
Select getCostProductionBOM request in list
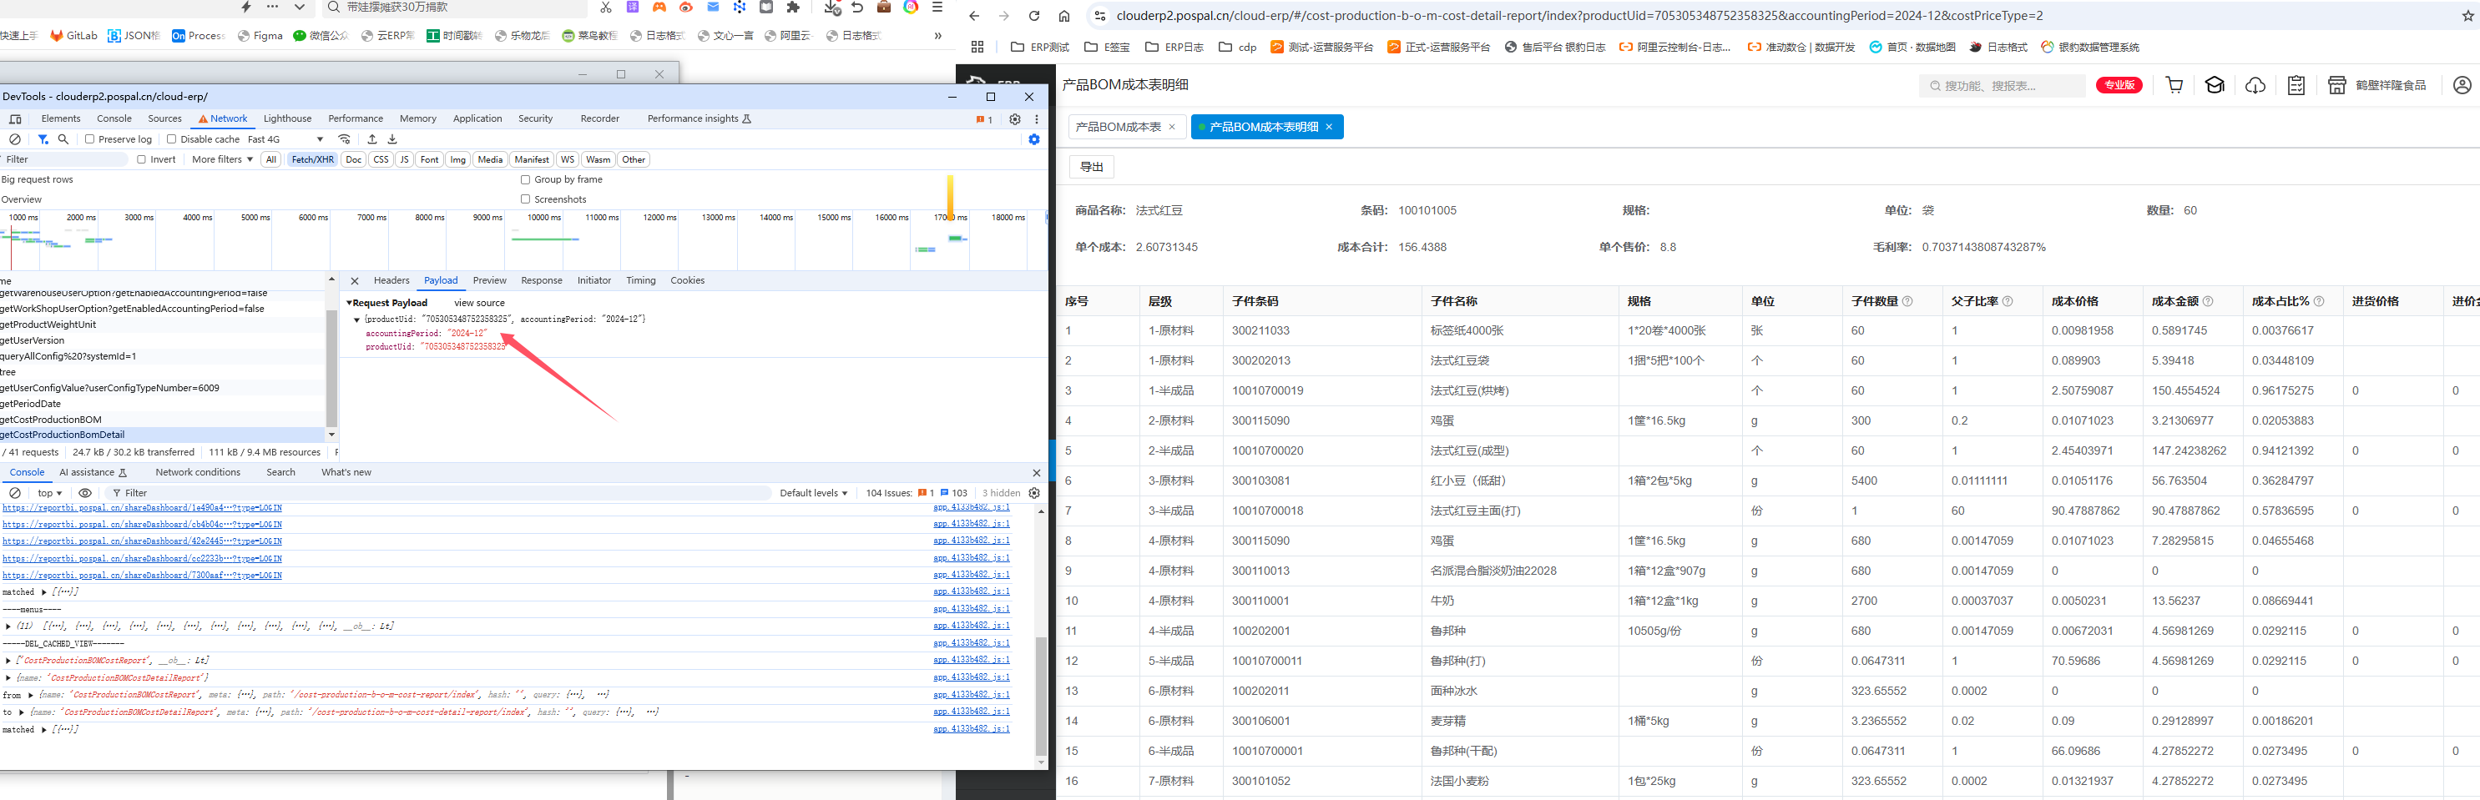point(51,420)
